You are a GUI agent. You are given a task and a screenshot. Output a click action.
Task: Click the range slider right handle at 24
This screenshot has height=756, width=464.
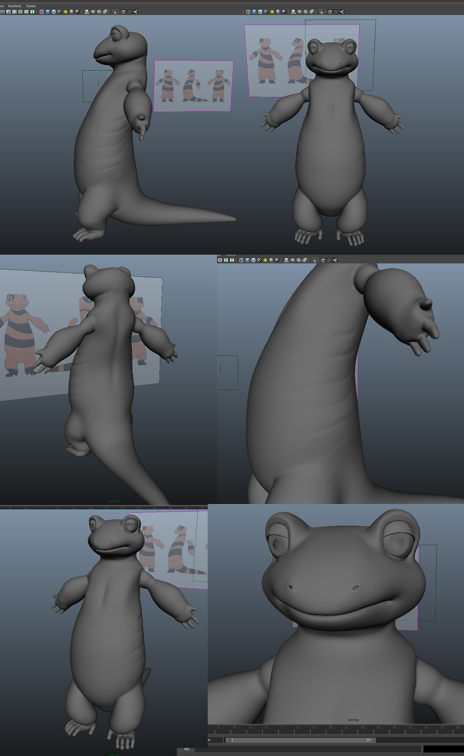pos(373,740)
